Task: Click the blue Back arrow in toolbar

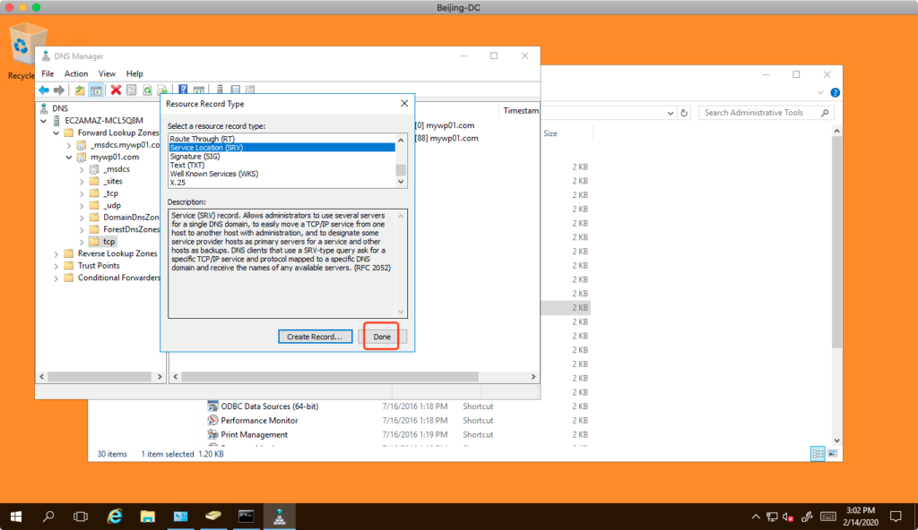Action: 44,90
